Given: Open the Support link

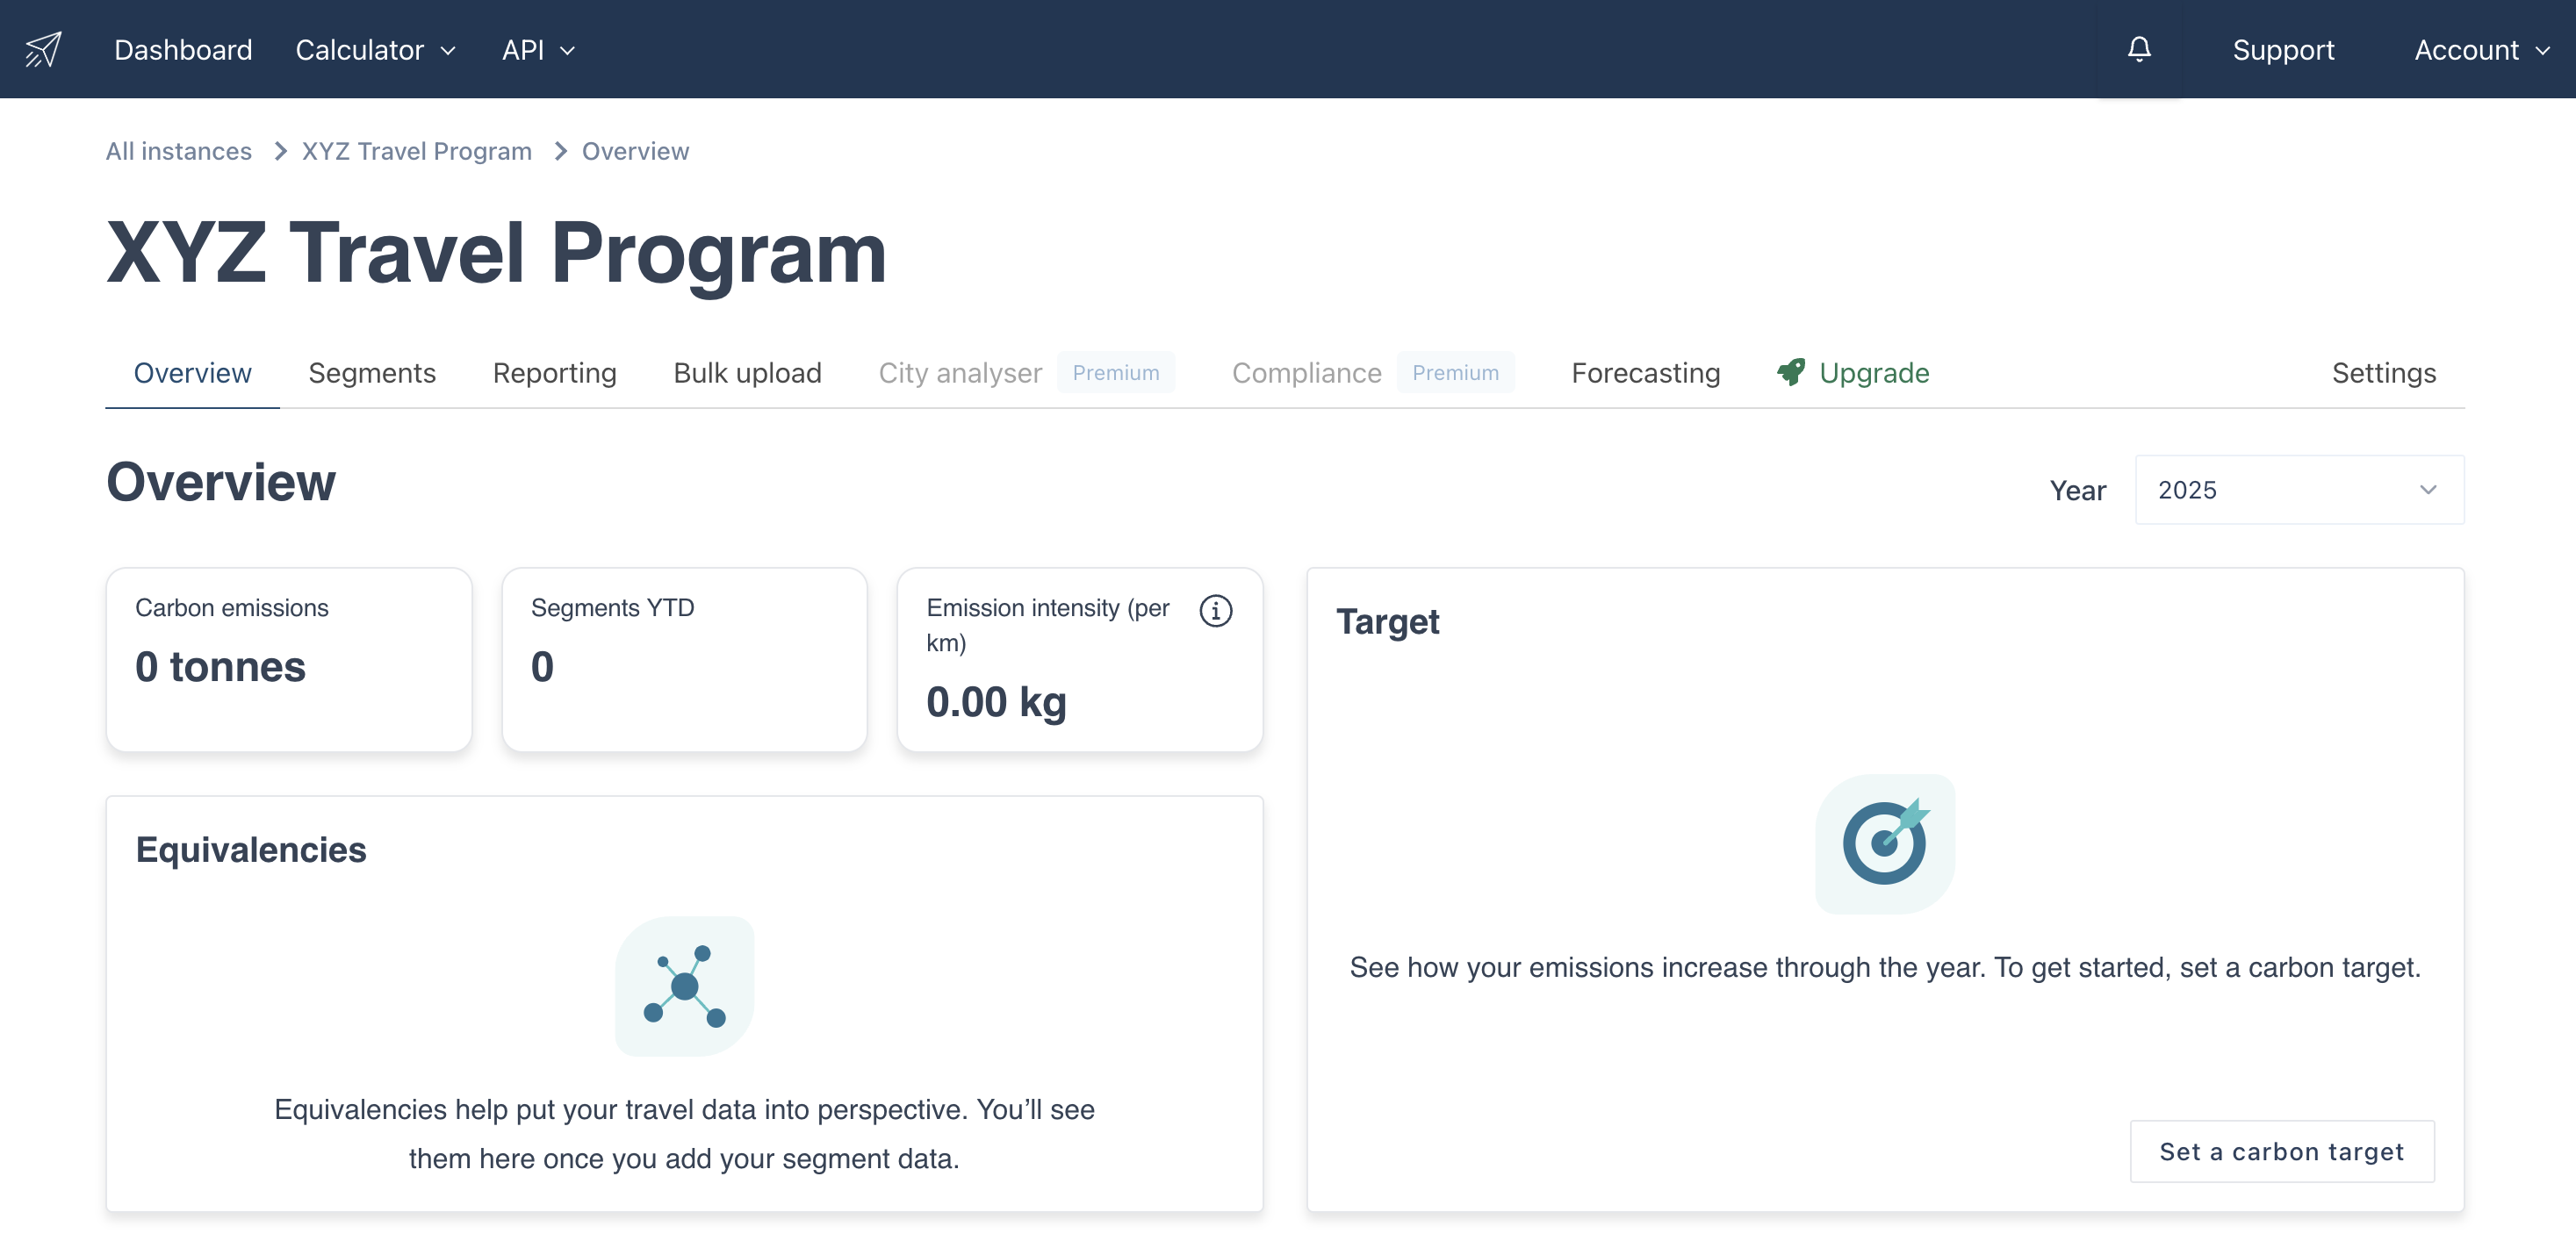Looking at the screenshot, I should tap(2282, 49).
